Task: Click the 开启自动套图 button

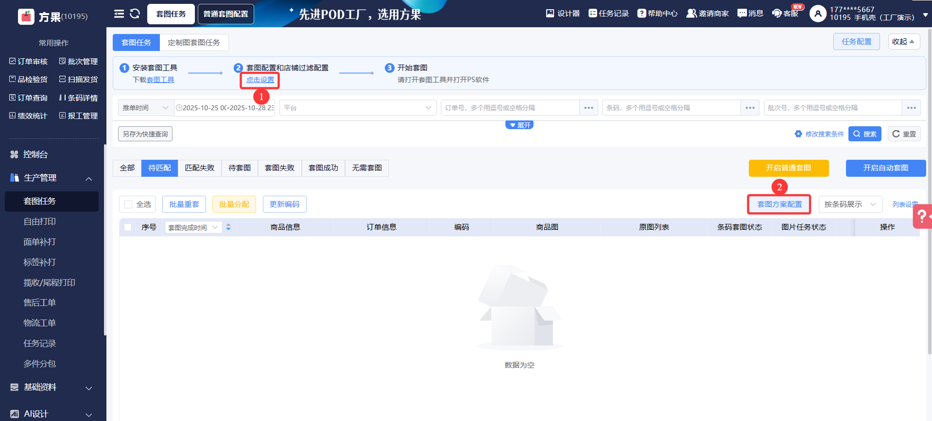Action: coord(885,168)
